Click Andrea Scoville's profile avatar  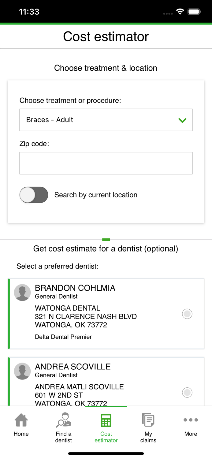pos(22,371)
